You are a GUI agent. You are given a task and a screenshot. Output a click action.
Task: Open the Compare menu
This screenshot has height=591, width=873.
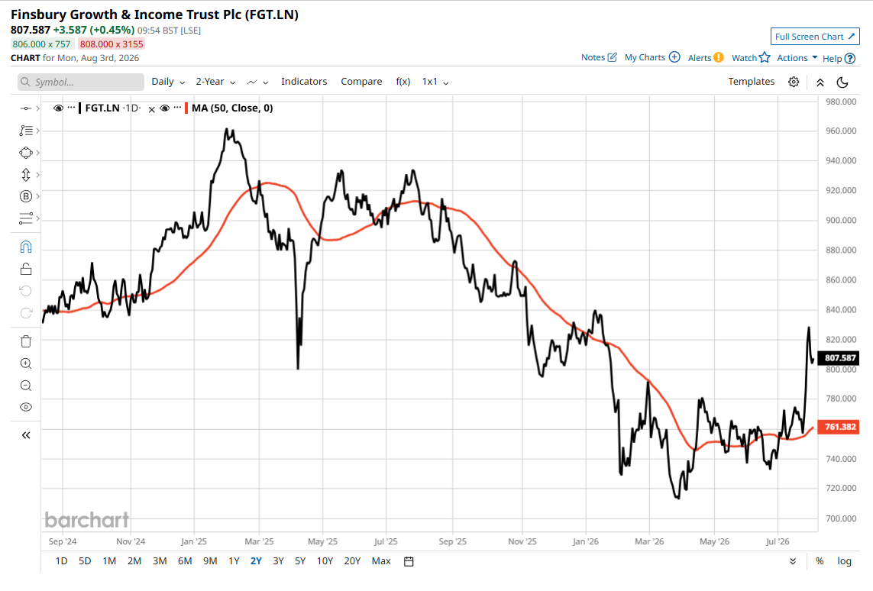coord(361,82)
